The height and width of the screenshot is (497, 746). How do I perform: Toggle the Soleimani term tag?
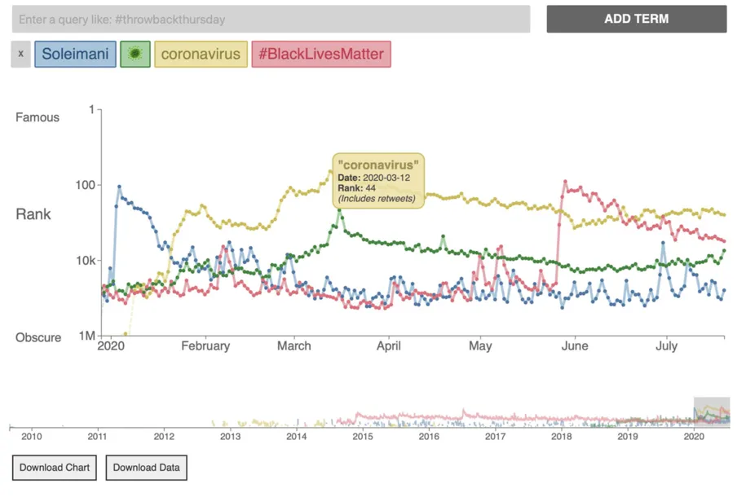click(x=75, y=55)
